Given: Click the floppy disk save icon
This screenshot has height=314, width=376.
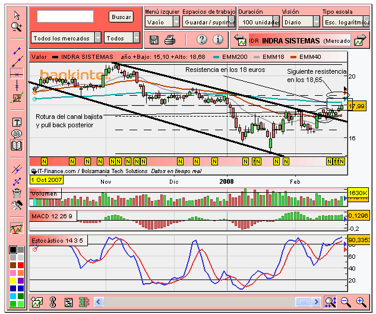Looking at the screenshot, I should [154, 40].
